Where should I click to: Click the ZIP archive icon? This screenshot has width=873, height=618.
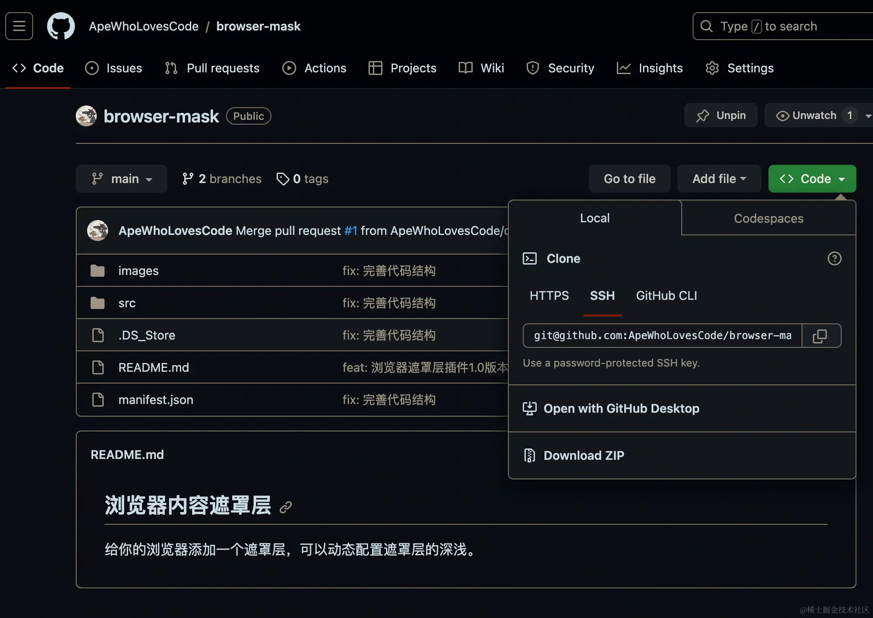(x=530, y=455)
